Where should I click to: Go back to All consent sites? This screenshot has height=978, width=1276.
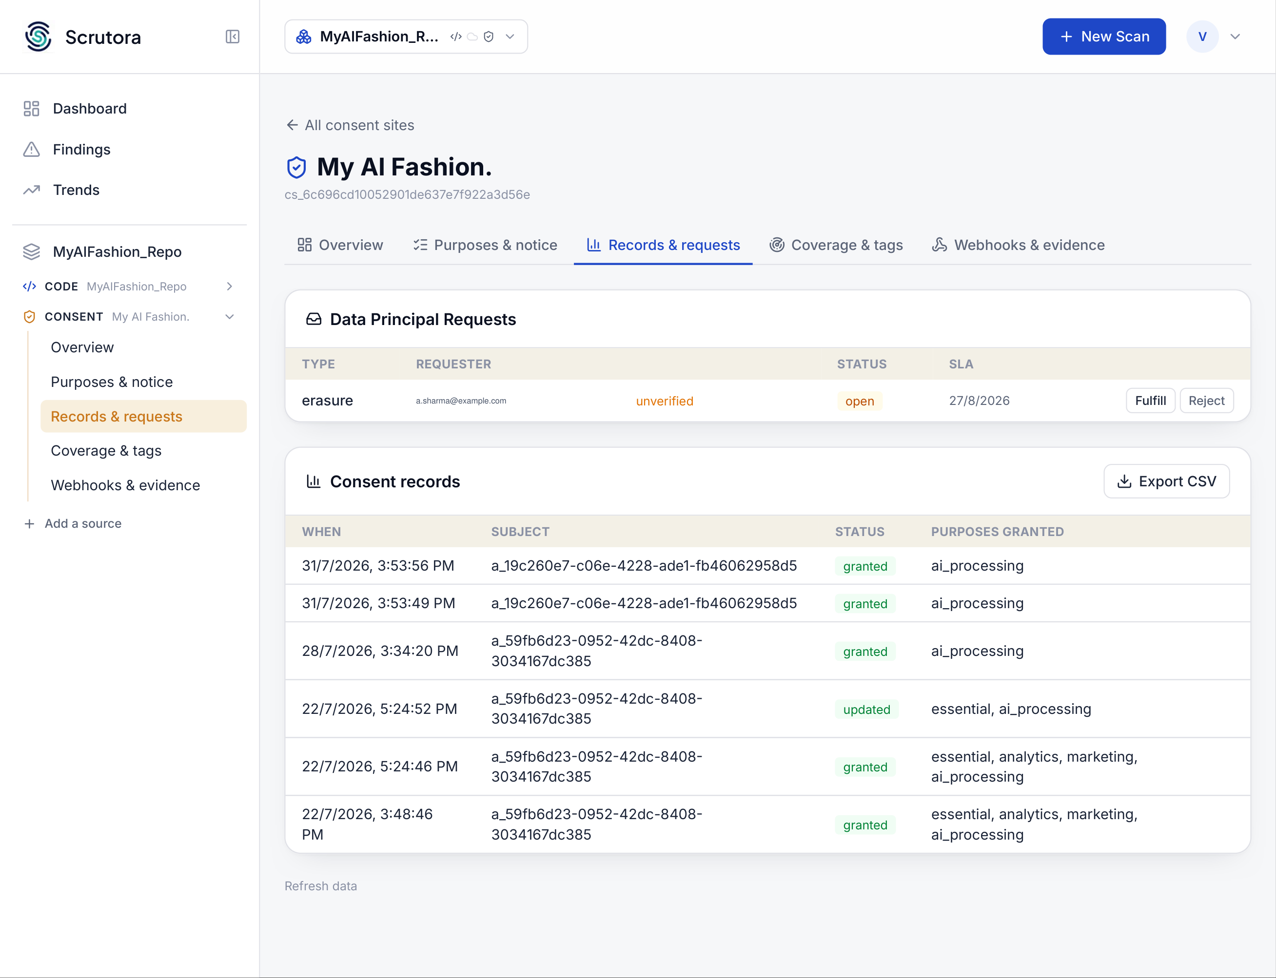pos(350,125)
